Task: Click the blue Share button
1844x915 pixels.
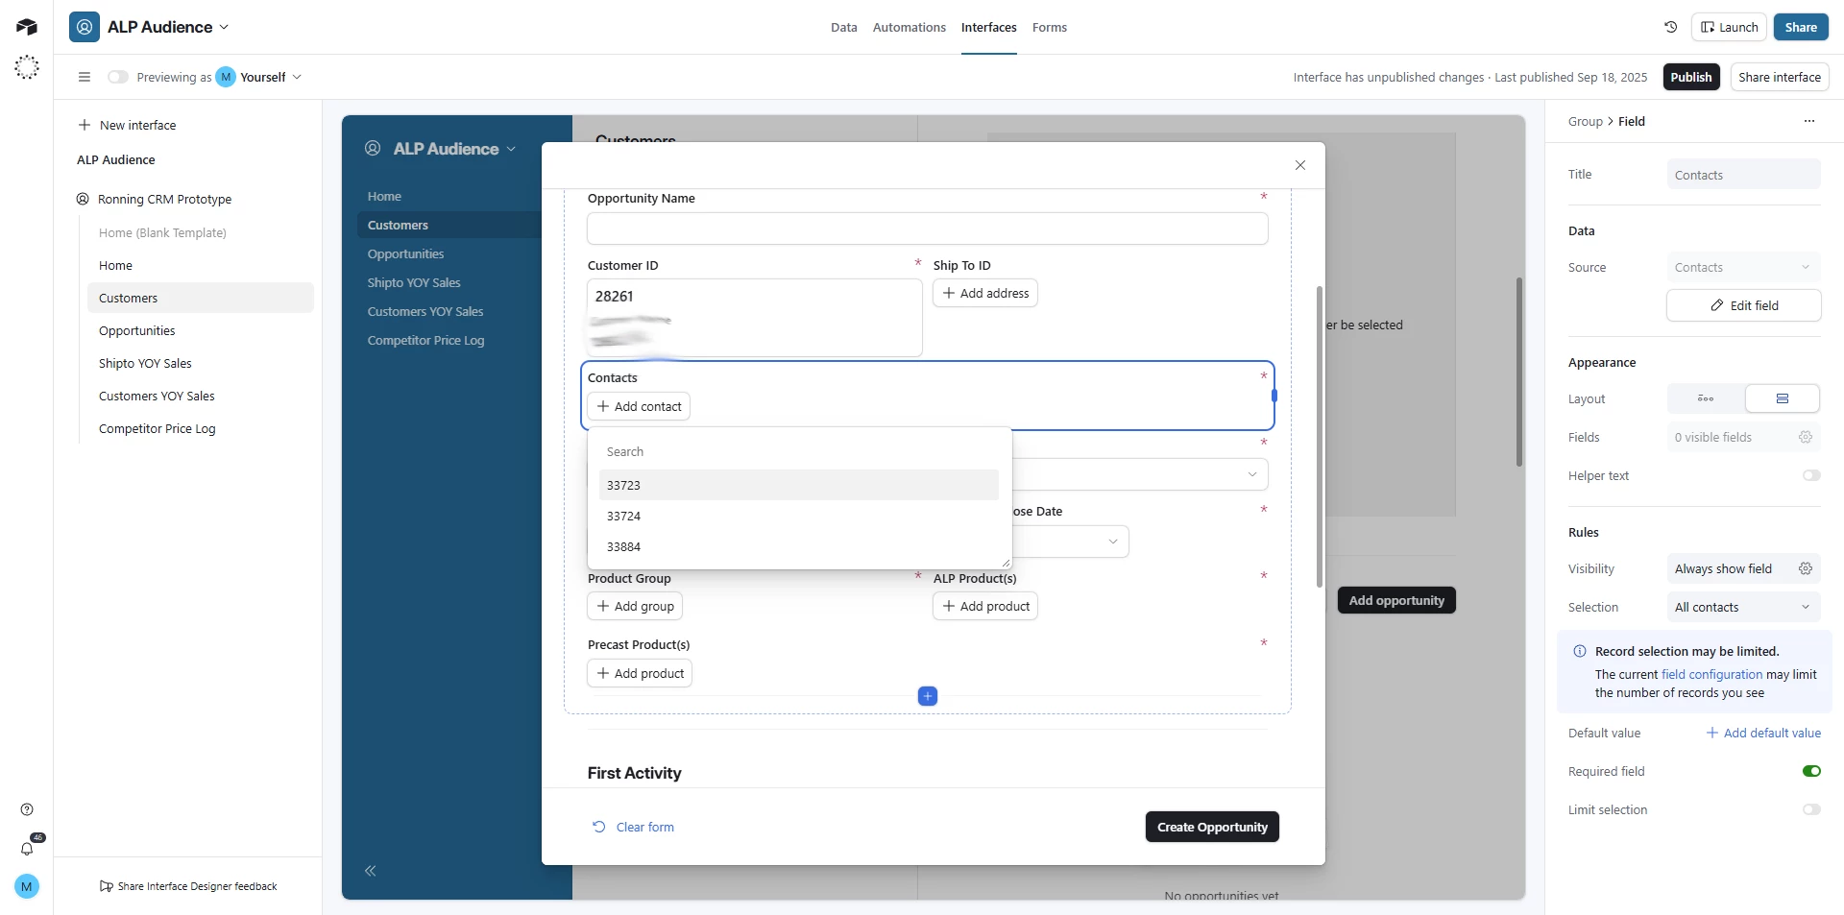Action: (1801, 27)
